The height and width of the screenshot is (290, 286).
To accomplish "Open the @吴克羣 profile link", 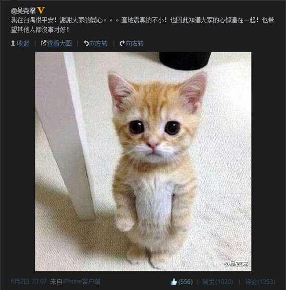I will [x=23, y=11].
